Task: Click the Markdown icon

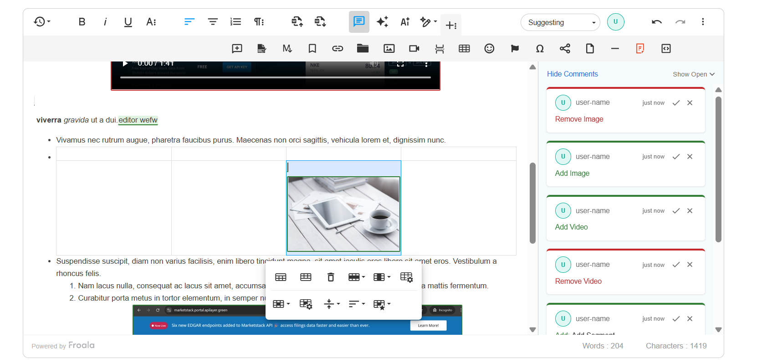Action: [x=287, y=49]
